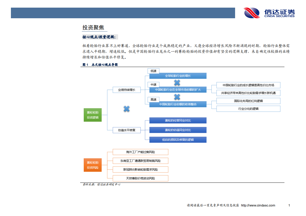Image resolution: width=306 pixels, height=216 pixels.
Task: Click the X icon above 中国轮胎行业在全球市场份额的扩大
Action: pyautogui.click(x=177, y=83)
